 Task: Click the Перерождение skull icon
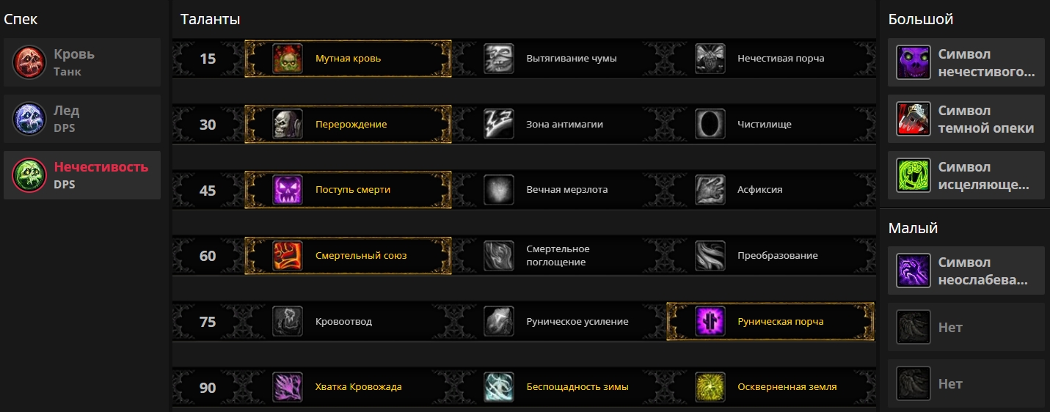(x=288, y=125)
